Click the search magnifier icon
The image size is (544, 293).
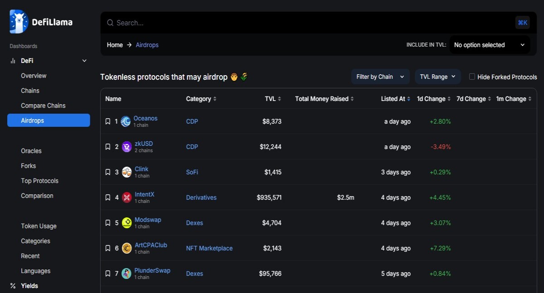tap(110, 23)
